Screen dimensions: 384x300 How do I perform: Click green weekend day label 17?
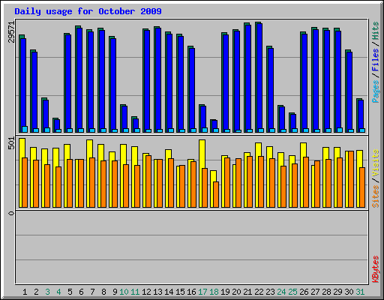[202, 292]
